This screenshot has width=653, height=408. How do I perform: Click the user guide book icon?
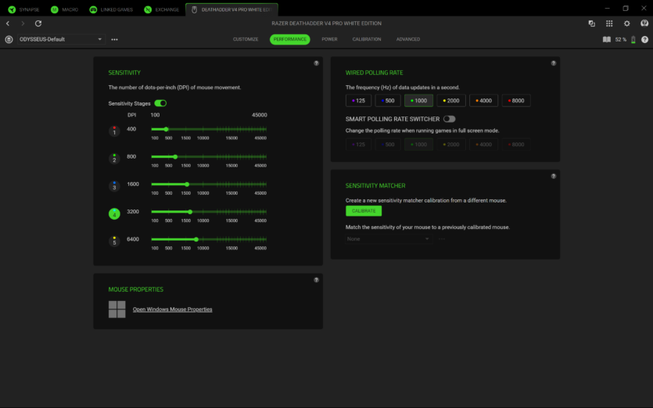point(607,39)
